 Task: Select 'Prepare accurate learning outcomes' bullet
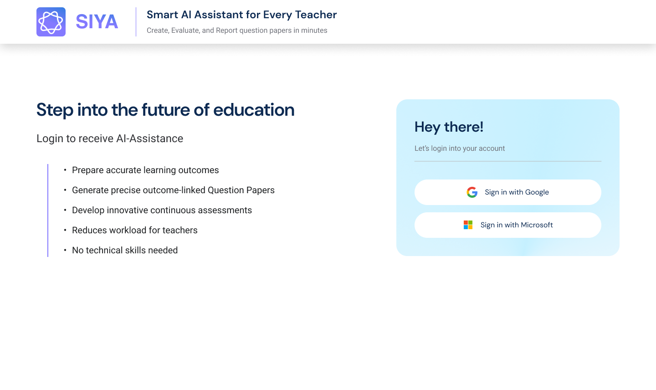pos(145,170)
